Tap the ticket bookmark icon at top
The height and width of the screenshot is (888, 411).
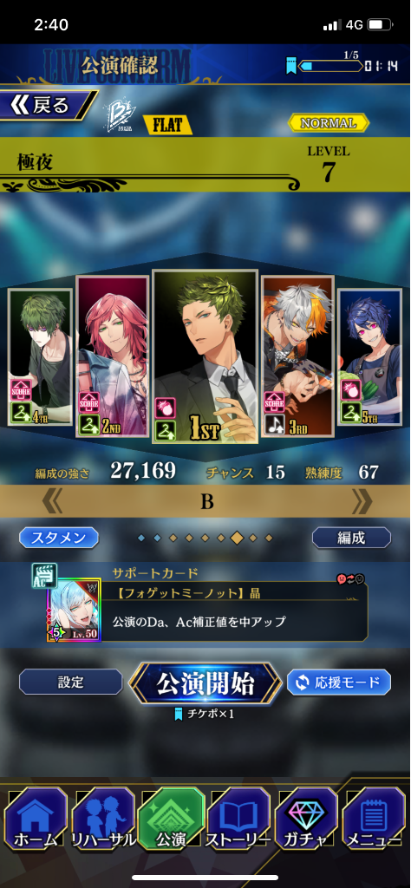coord(290,66)
